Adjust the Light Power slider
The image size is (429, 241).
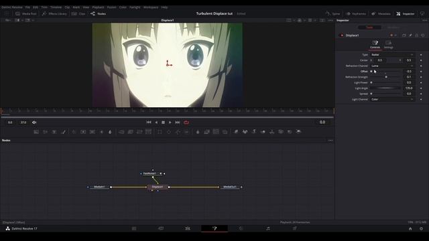[x=386, y=82]
